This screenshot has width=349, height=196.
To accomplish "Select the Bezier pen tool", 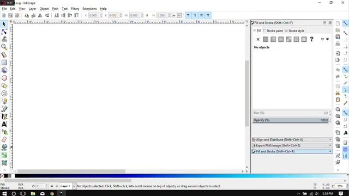I will click(4, 109).
